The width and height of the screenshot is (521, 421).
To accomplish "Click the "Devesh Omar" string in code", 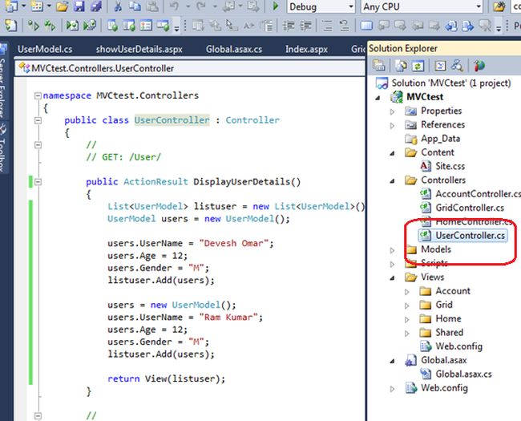I will [233, 244].
